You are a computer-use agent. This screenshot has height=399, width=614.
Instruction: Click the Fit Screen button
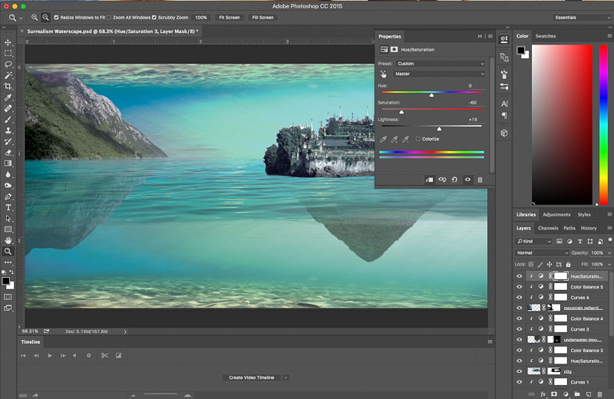click(x=229, y=17)
